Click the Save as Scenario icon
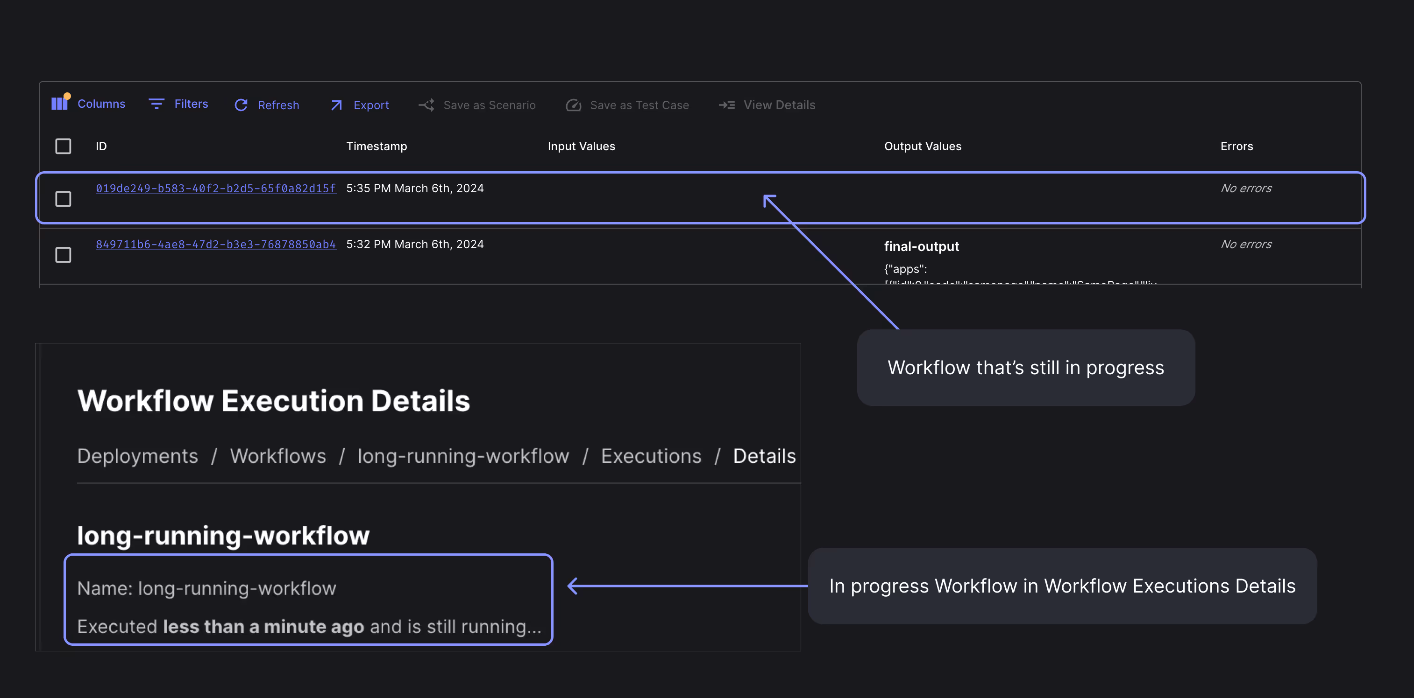This screenshot has width=1414, height=698. pyautogui.click(x=426, y=105)
